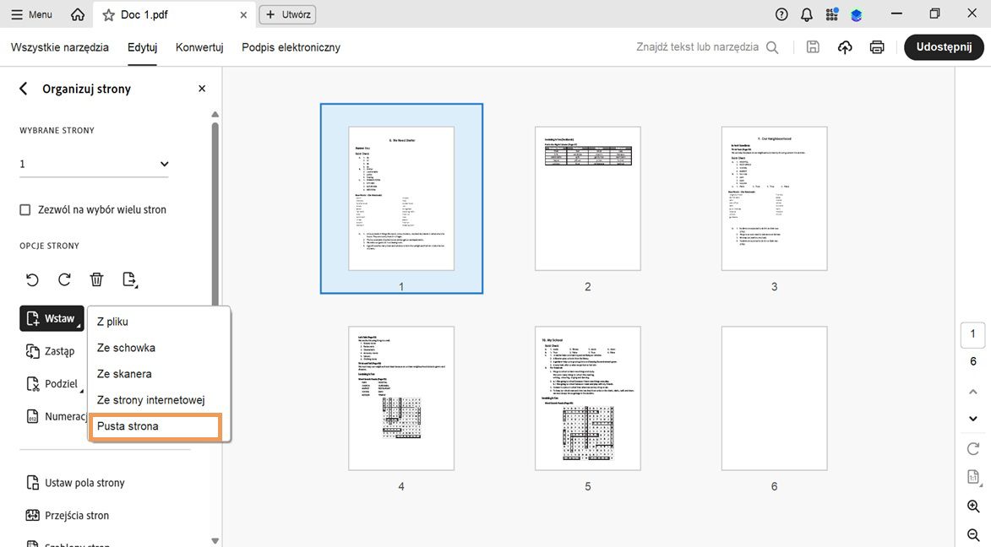Rotate page clockwise icon
The width and height of the screenshot is (991, 547).
pyautogui.click(x=64, y=279)
